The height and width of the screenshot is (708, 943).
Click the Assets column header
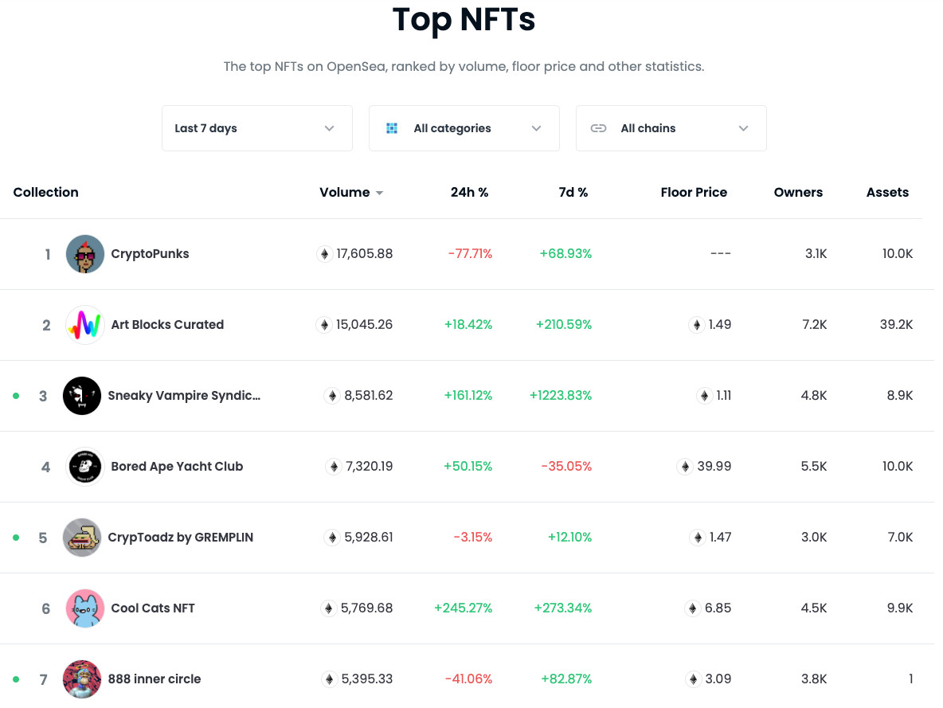click(887, 193)
